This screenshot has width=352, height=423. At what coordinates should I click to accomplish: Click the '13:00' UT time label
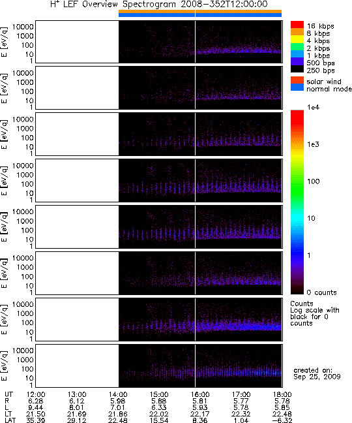pyautogui.click(x=77, y=395)
